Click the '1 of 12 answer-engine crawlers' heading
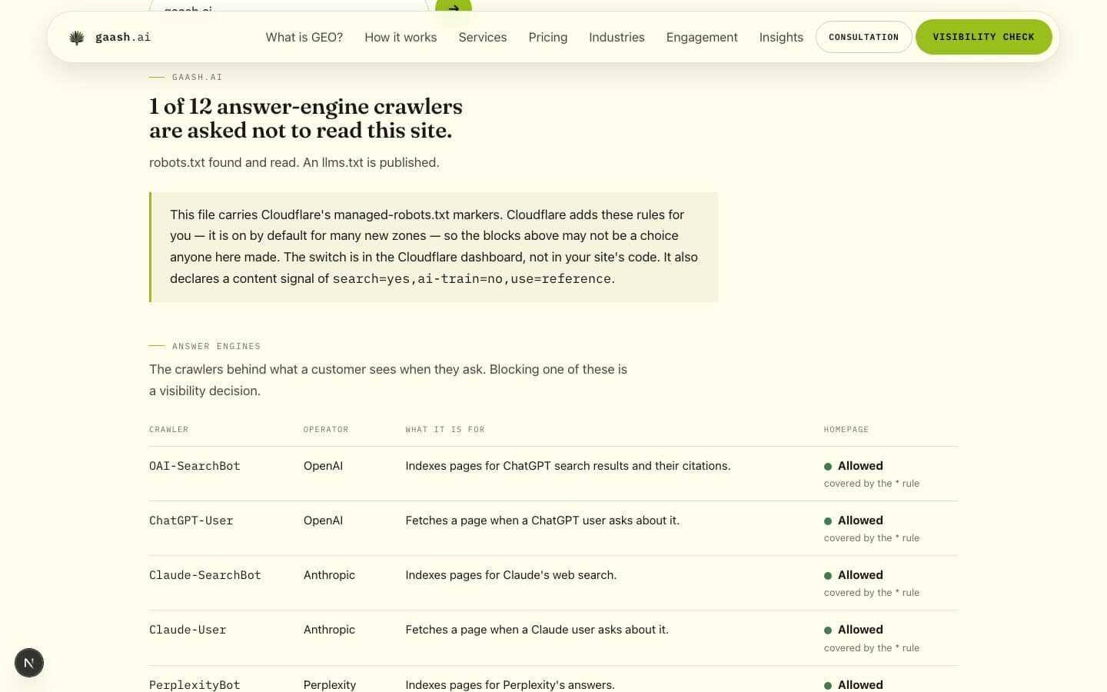The width and height of the screenshot is (1107, 692). (306, 118)
